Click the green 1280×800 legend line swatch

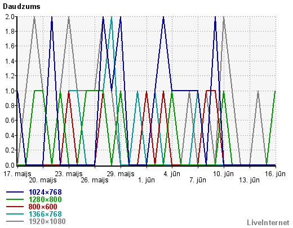pos(15,199)
